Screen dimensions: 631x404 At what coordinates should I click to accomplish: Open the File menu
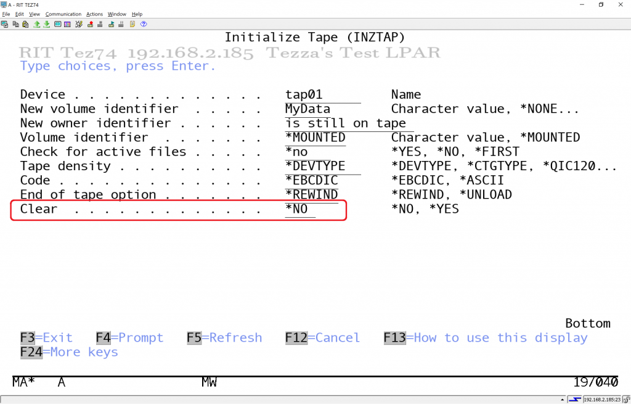6,14
